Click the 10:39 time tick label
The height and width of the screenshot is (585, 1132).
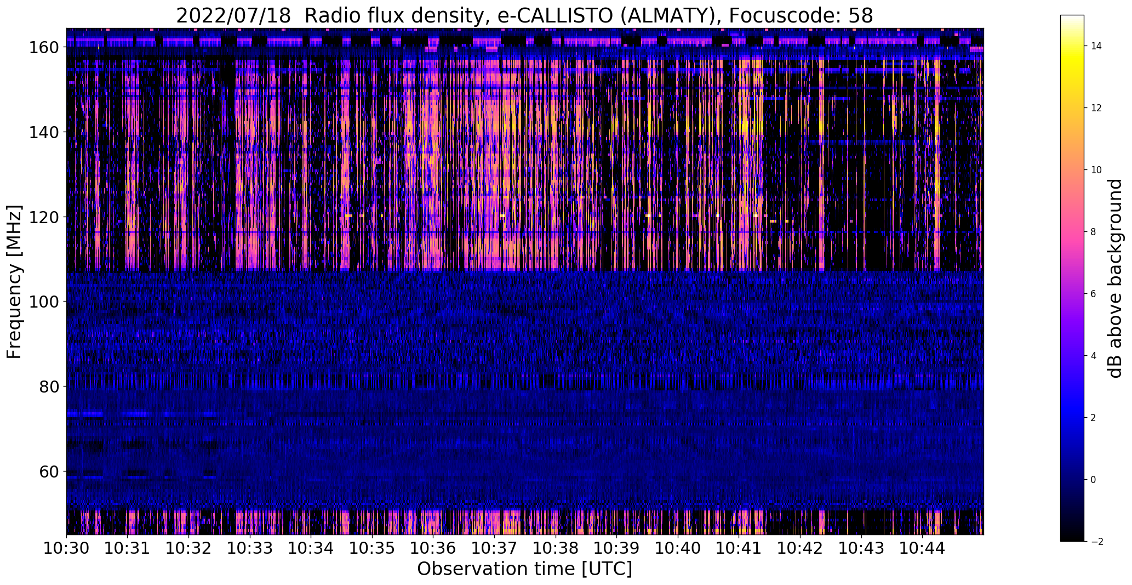coord(616,548)
